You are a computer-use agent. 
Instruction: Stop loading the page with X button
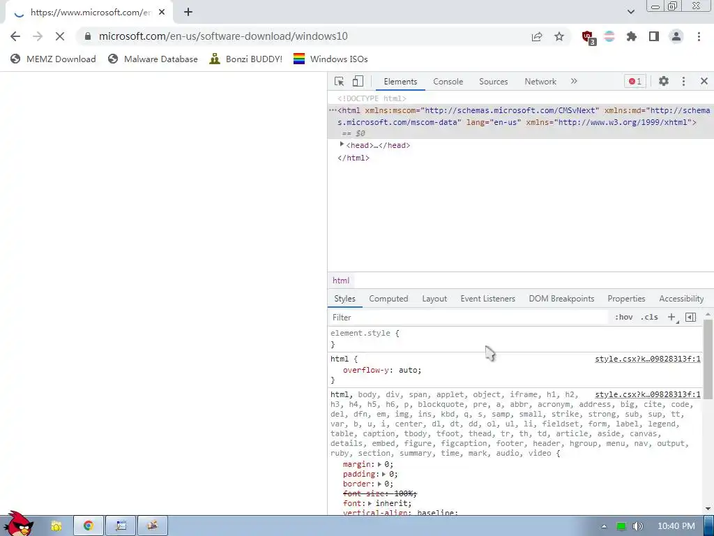point(60,36)
